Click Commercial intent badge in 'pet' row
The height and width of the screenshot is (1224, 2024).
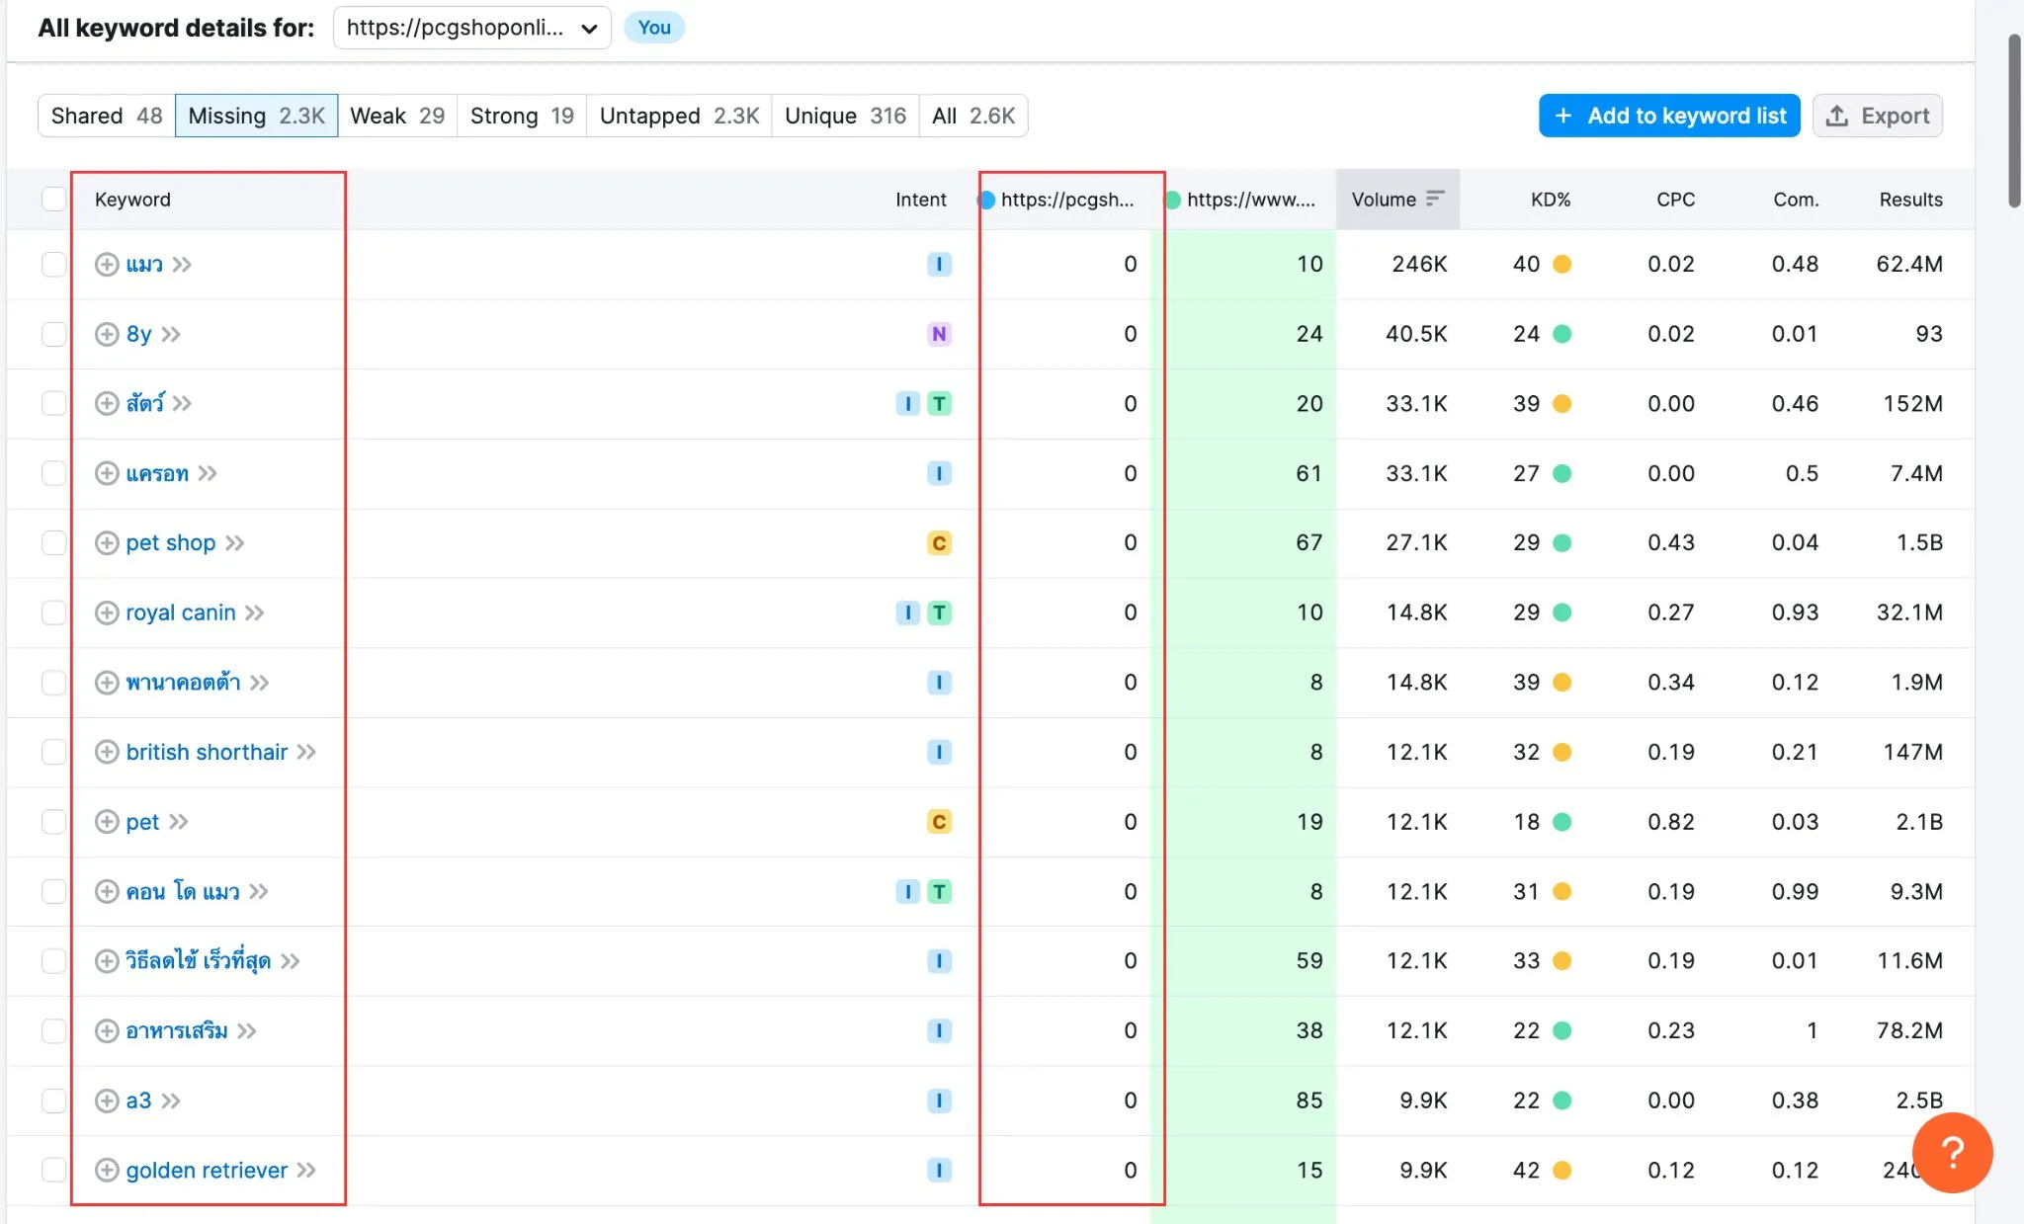tap(939, 822)
